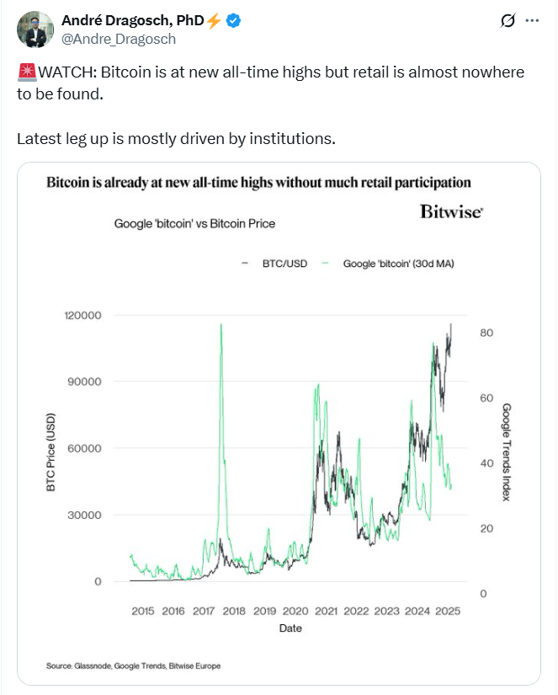Toggle the Google 'bitcoin' (30d MA) series

pyautogui.click(x=400, y=263)
